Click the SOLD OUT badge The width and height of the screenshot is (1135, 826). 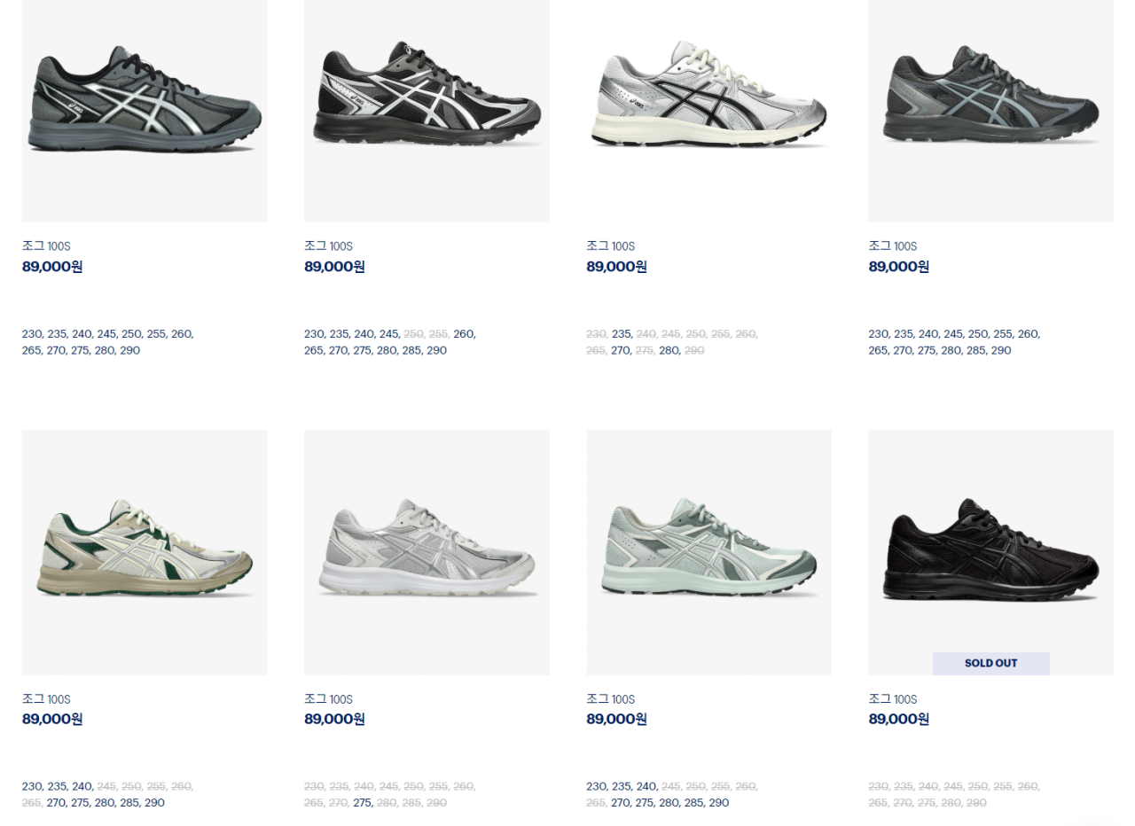[990, 663]
